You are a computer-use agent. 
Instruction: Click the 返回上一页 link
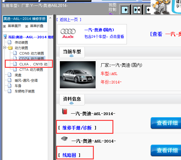click(x=69, y=20)
